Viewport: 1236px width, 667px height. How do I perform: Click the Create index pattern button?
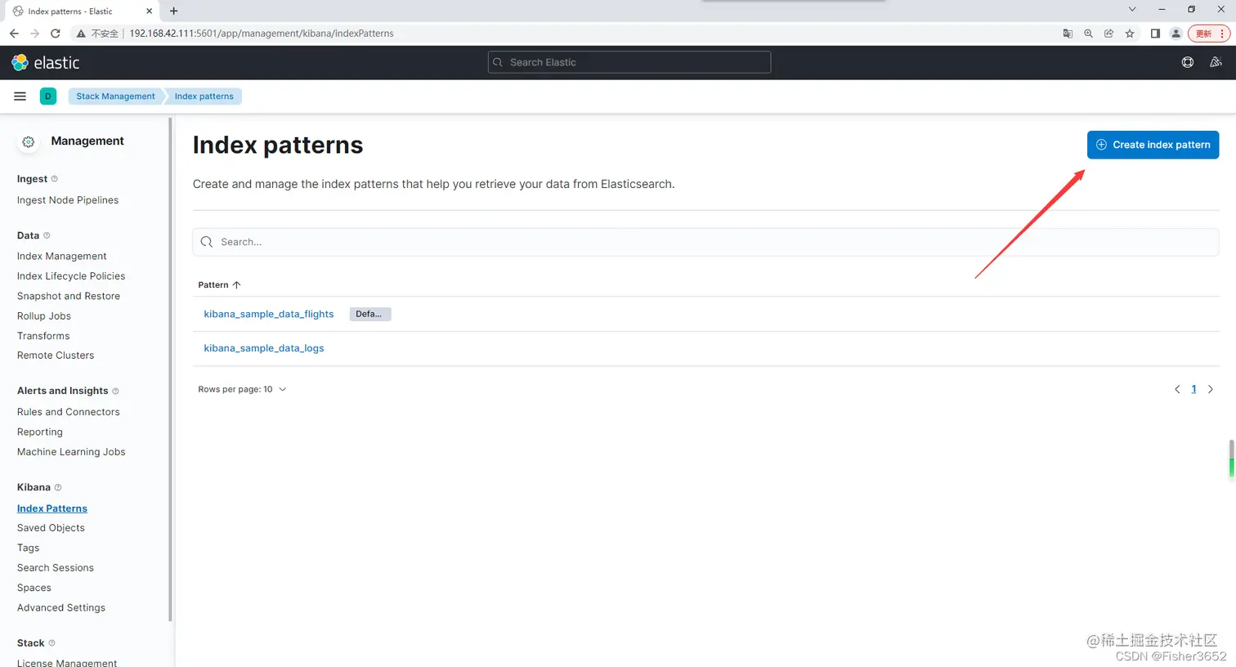(1153, 145)
